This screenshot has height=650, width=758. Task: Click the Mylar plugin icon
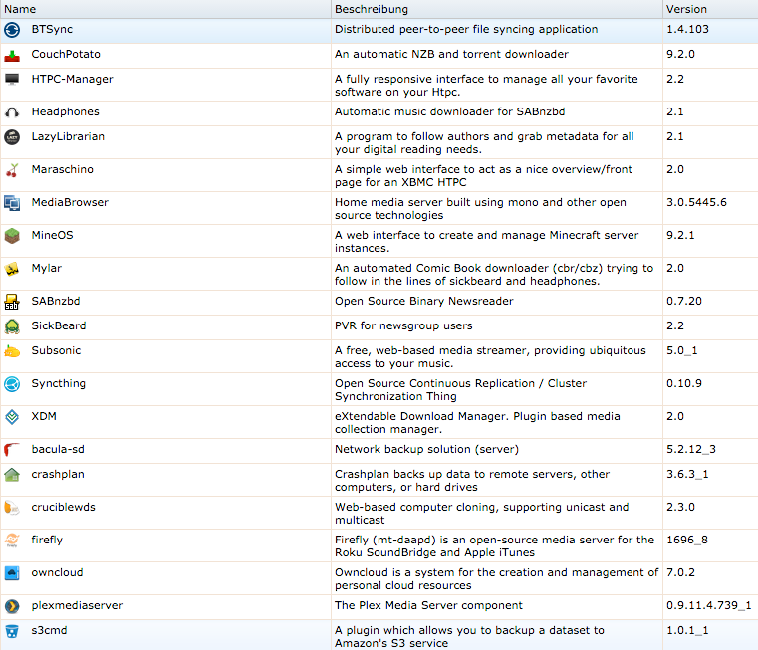click(12, 269)
